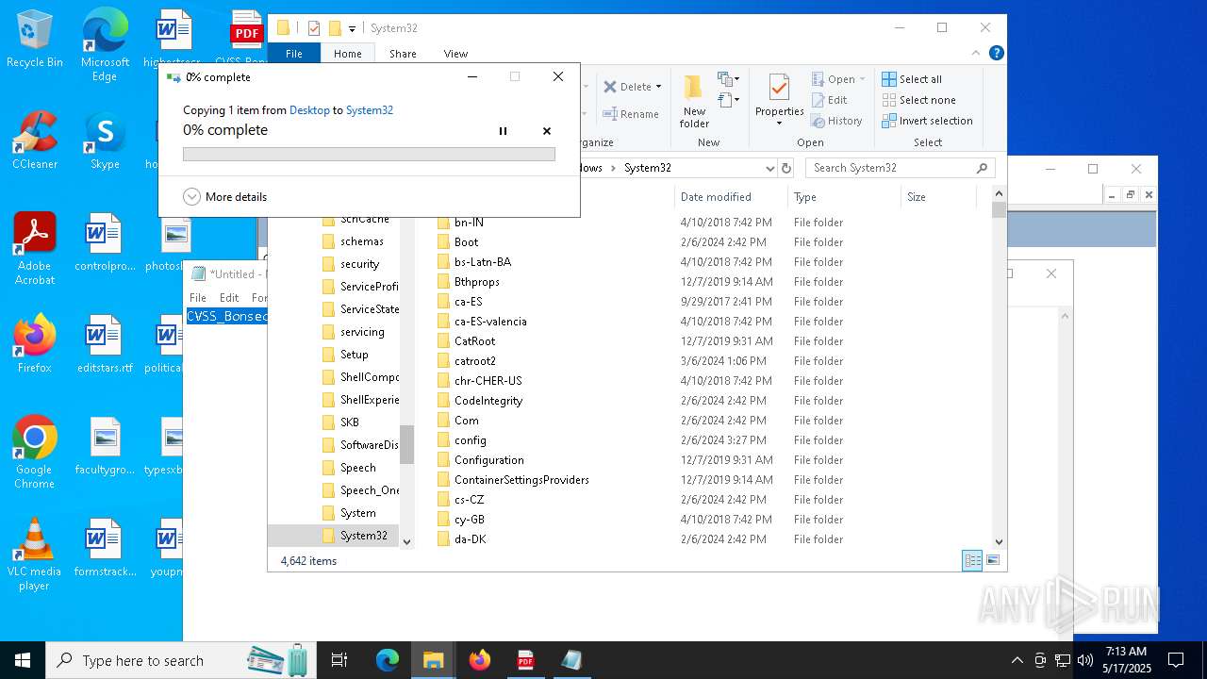
Task: Click the copy progress bar
Action: (369, 154)
